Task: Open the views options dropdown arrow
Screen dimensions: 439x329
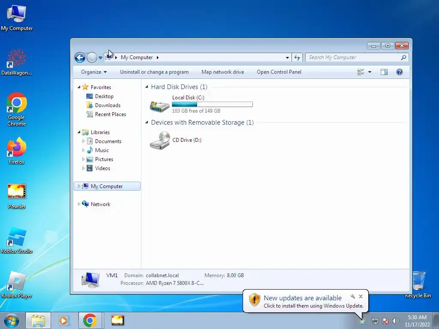Action: point(370,72)
